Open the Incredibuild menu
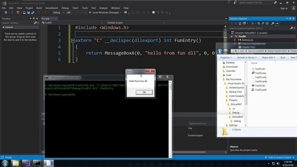This screenshot has width=297, height=167. pyautogui.click(x=52, y=8)
